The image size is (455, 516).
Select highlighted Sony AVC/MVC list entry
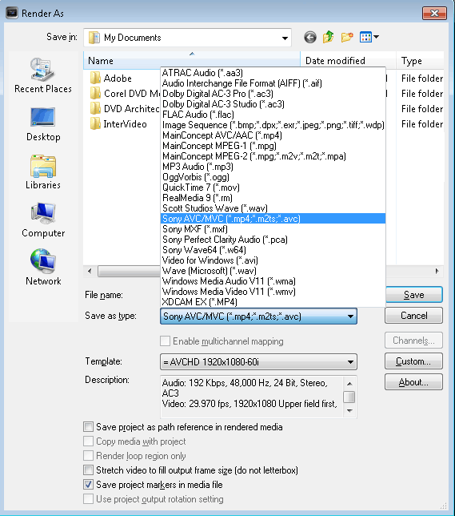pos(273,219)
